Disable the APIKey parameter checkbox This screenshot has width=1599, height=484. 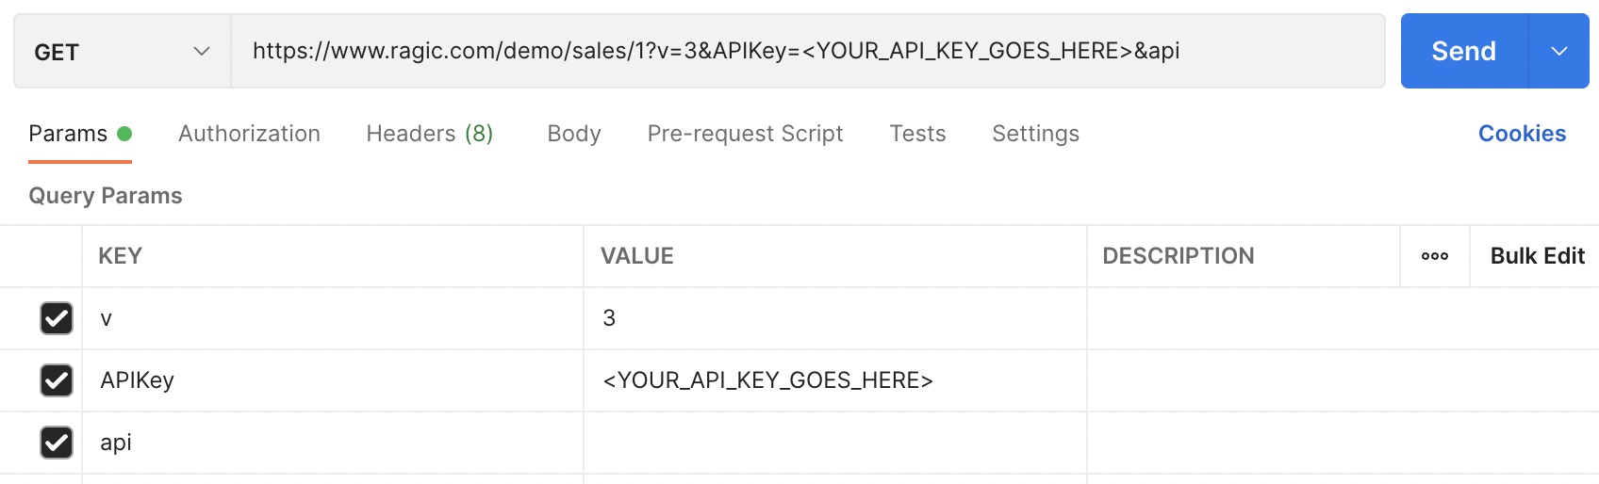pos(57,380)
